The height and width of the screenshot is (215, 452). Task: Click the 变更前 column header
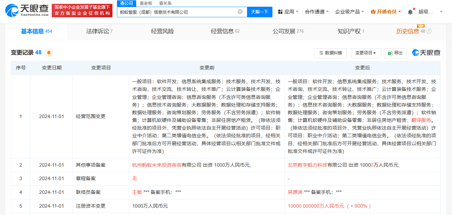tap(207, 68)
